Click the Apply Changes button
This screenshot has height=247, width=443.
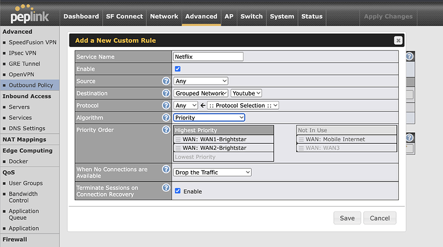(x=388, y=17)
